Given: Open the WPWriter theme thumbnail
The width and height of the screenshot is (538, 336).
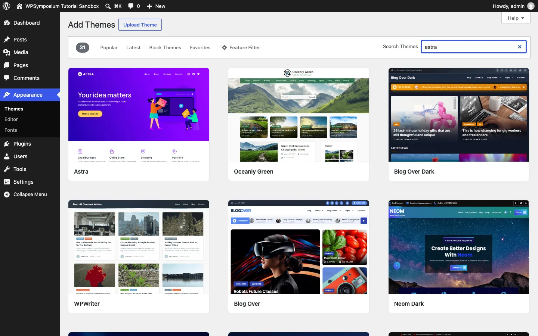Looking at the screenshot, I should point(139,247).
